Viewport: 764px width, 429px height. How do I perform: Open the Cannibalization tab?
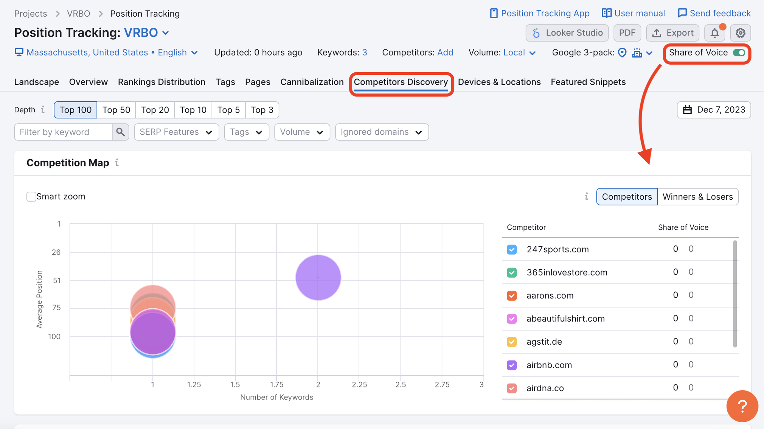[x=312, y=82]
